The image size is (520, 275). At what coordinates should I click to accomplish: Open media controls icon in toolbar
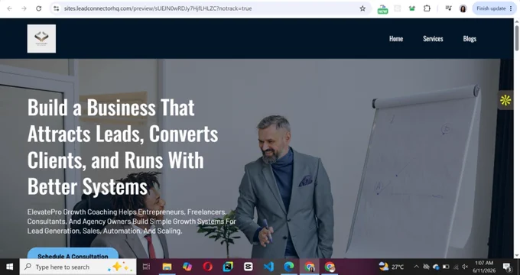tap(448, 8)
